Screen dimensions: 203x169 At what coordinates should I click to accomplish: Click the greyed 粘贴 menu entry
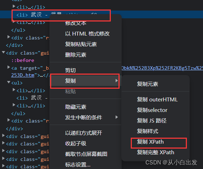[70, 92]
